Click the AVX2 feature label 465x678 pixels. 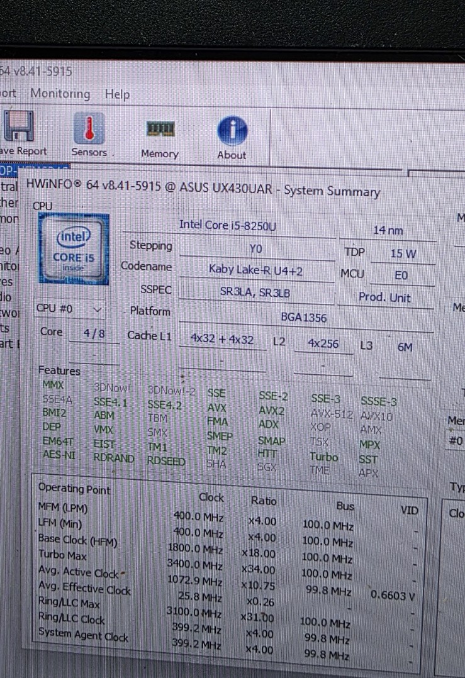tap(272, 410)
